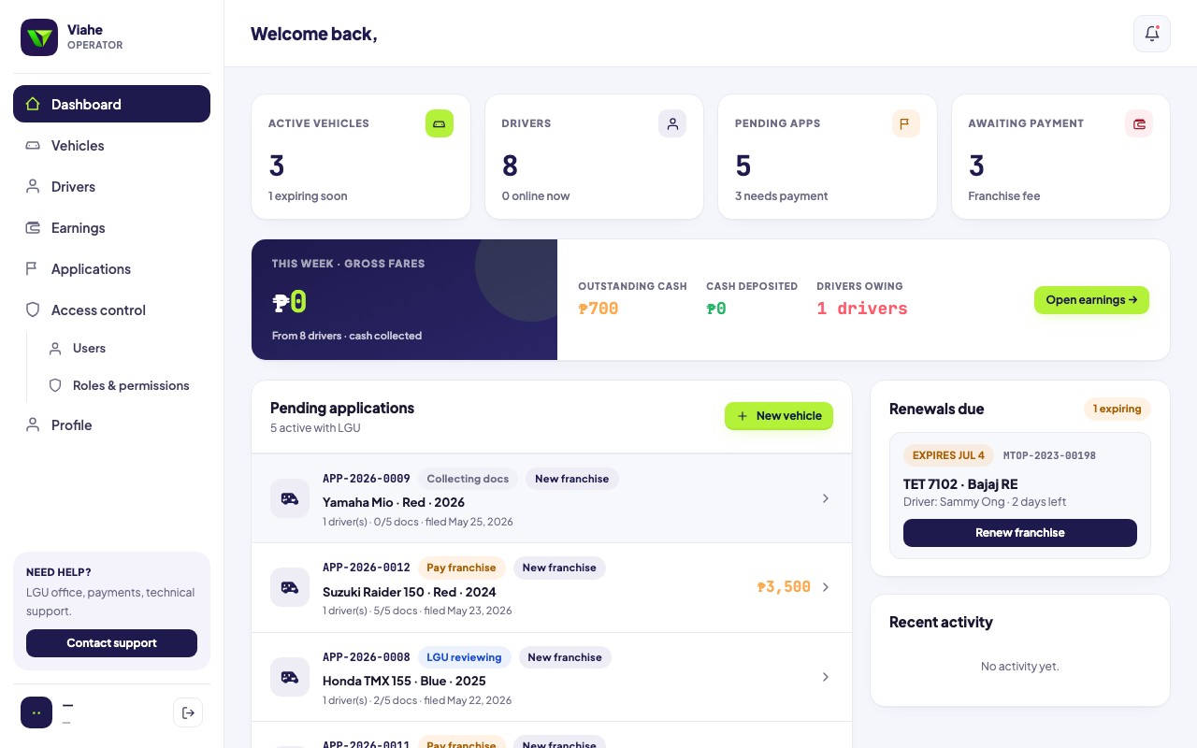The height and width of the screenshot is (748, 1197).
Task: Click the user avatar in sidebar footer
Action: pyautogui.click(x=36, y=712)
